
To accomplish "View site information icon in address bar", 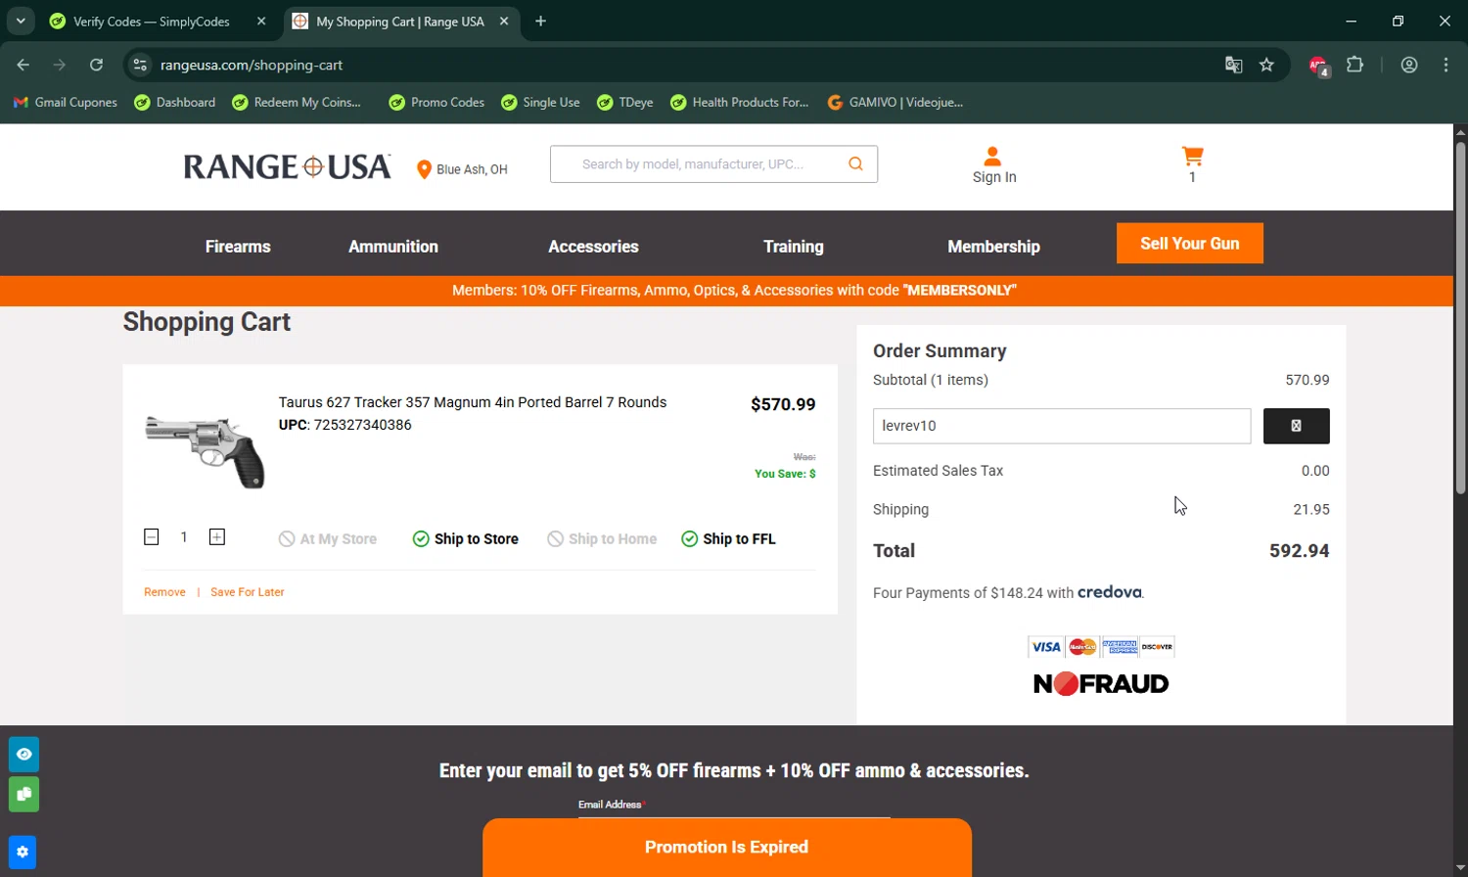I will [x=140, y=65].
